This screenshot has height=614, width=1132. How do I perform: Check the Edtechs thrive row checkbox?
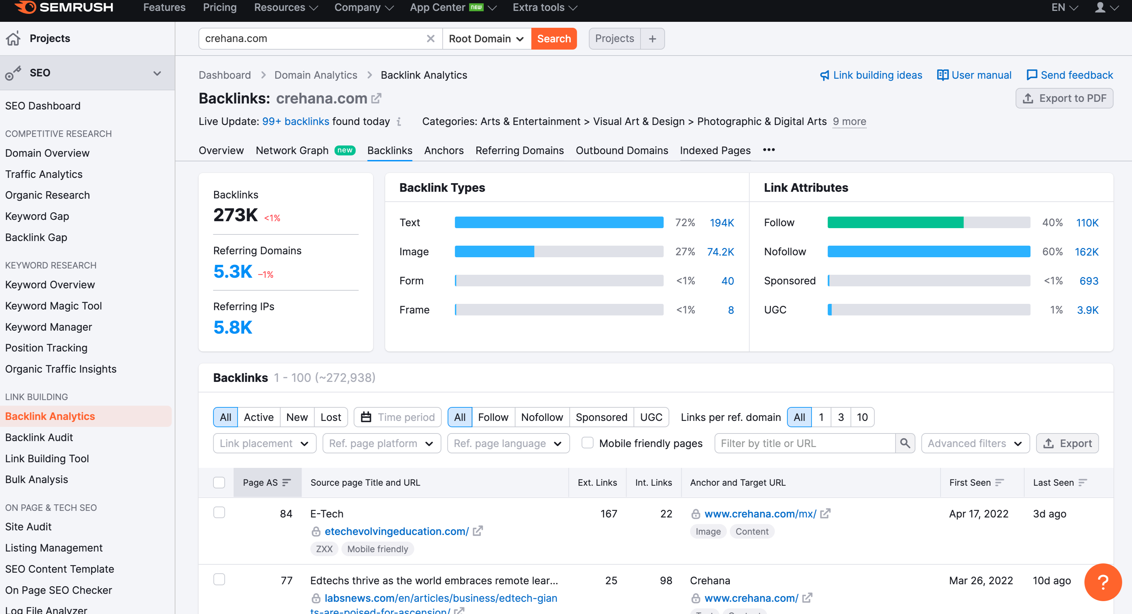pos(219,579)
